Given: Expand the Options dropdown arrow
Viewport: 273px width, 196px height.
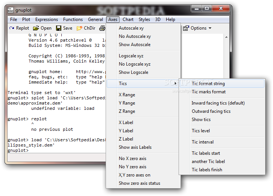Looking at the screenshot, I should point(210,28).
